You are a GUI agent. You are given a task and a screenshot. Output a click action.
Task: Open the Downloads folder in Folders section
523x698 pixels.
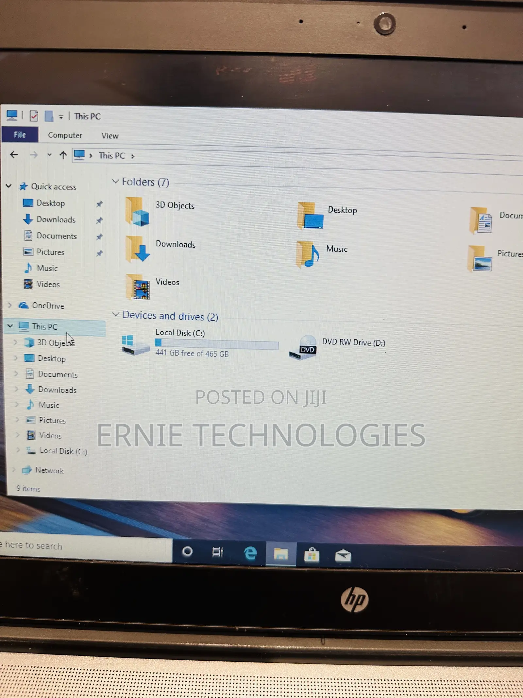click(138, 249)
